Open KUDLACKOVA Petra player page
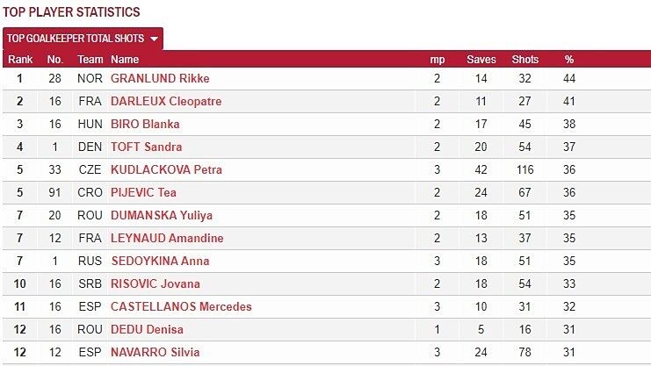This screenshot has height=366, width=651. [166, 169]
